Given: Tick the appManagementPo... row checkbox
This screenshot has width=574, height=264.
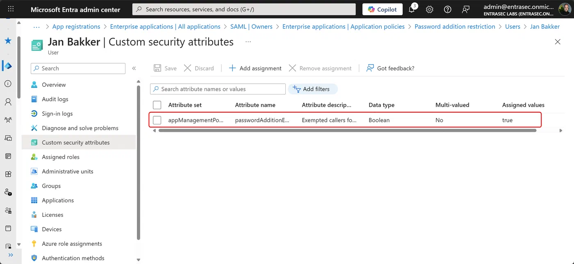Looking at the screenshot, I should (x=157, y=120).
